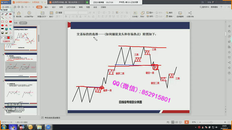
Task: Select the filled red rectangle drawing tool
Action: (11, 22)
